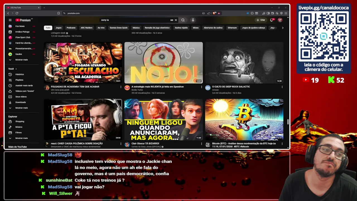The image size is (357, 201).
Task: Open the YouTube hamburger guide menu
Action: tap(10, 20)
